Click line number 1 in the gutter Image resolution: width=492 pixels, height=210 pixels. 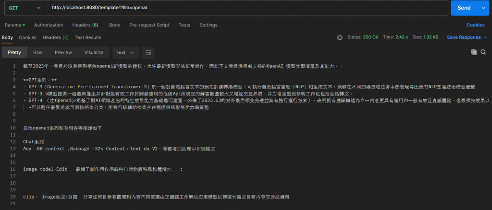point(14,66)
